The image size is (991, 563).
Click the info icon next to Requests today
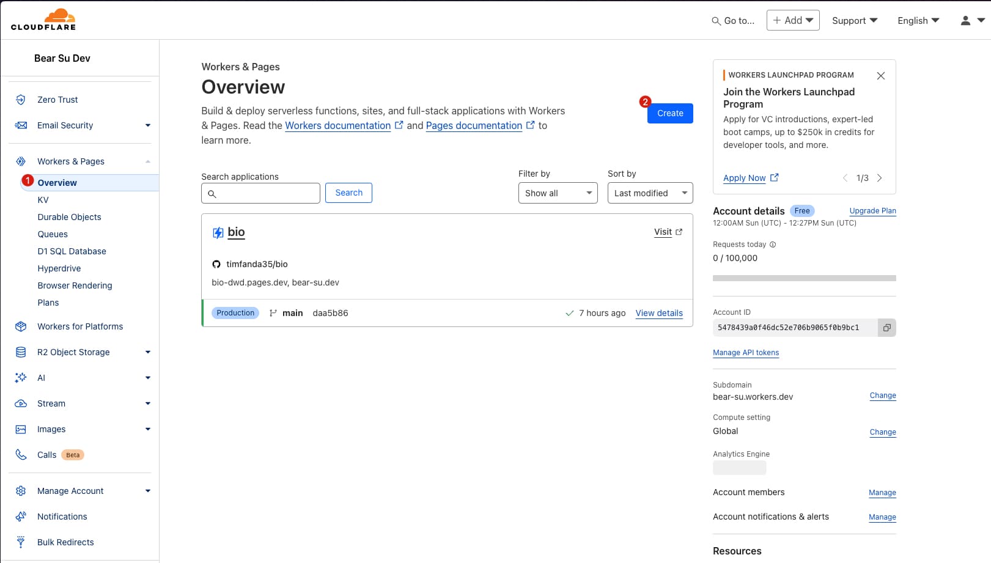(773, 245)
